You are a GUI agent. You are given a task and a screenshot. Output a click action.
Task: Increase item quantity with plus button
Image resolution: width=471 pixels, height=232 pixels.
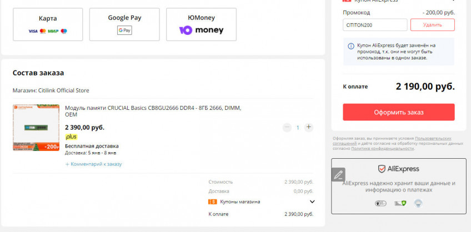[308, 127]
